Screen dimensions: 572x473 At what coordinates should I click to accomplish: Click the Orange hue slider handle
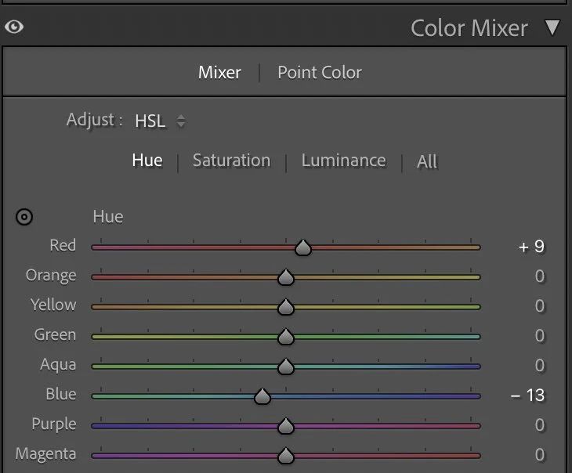click(x=286, y=277)
